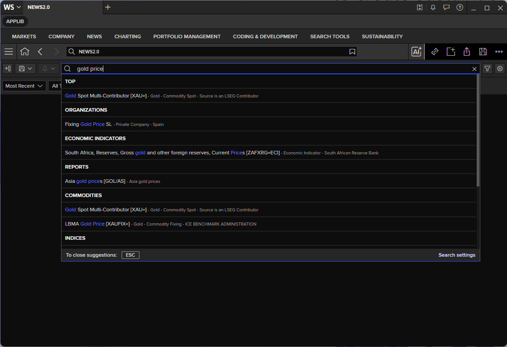Screen dimensions: 507x347
Task: Open the notifications bell in title bar
Action: 433,8
